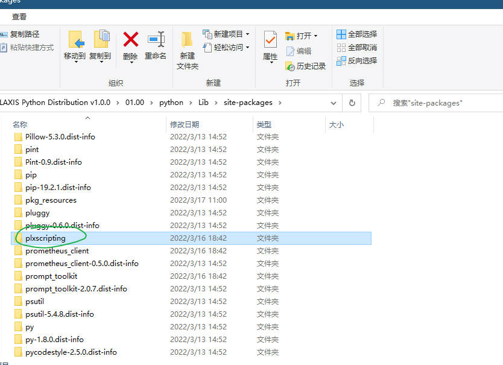
Task: Open the Easy access (轻松访问) dropdown
Action: [x=226, y=48]
